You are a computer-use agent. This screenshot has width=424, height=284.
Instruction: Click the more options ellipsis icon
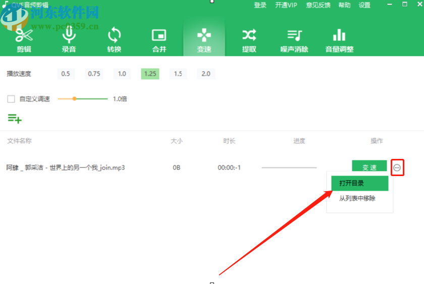[397, 168]
